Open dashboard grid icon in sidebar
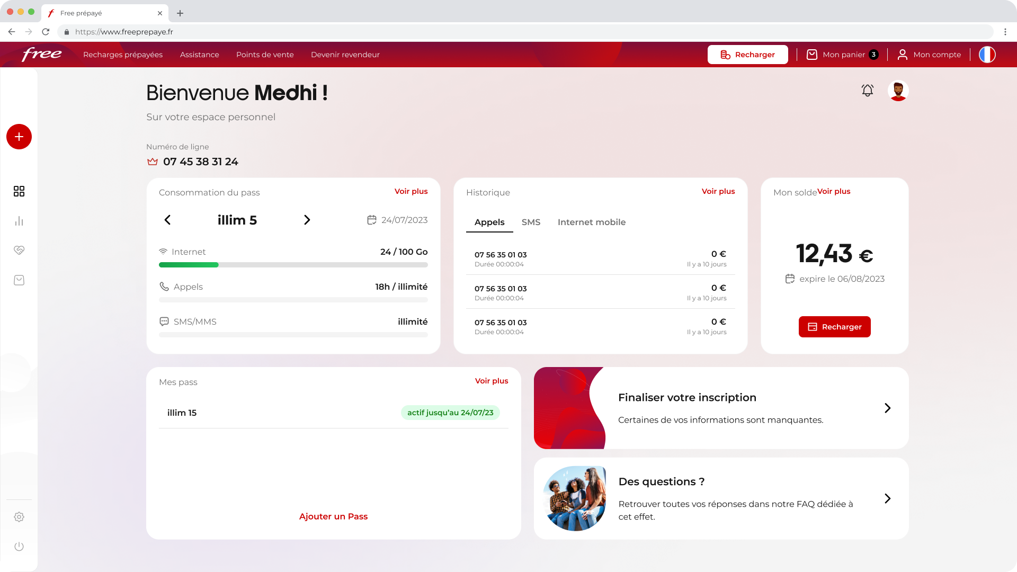 point(19,191)
